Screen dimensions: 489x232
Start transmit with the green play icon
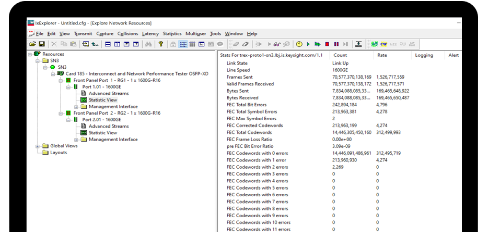[x=308, y=44]
